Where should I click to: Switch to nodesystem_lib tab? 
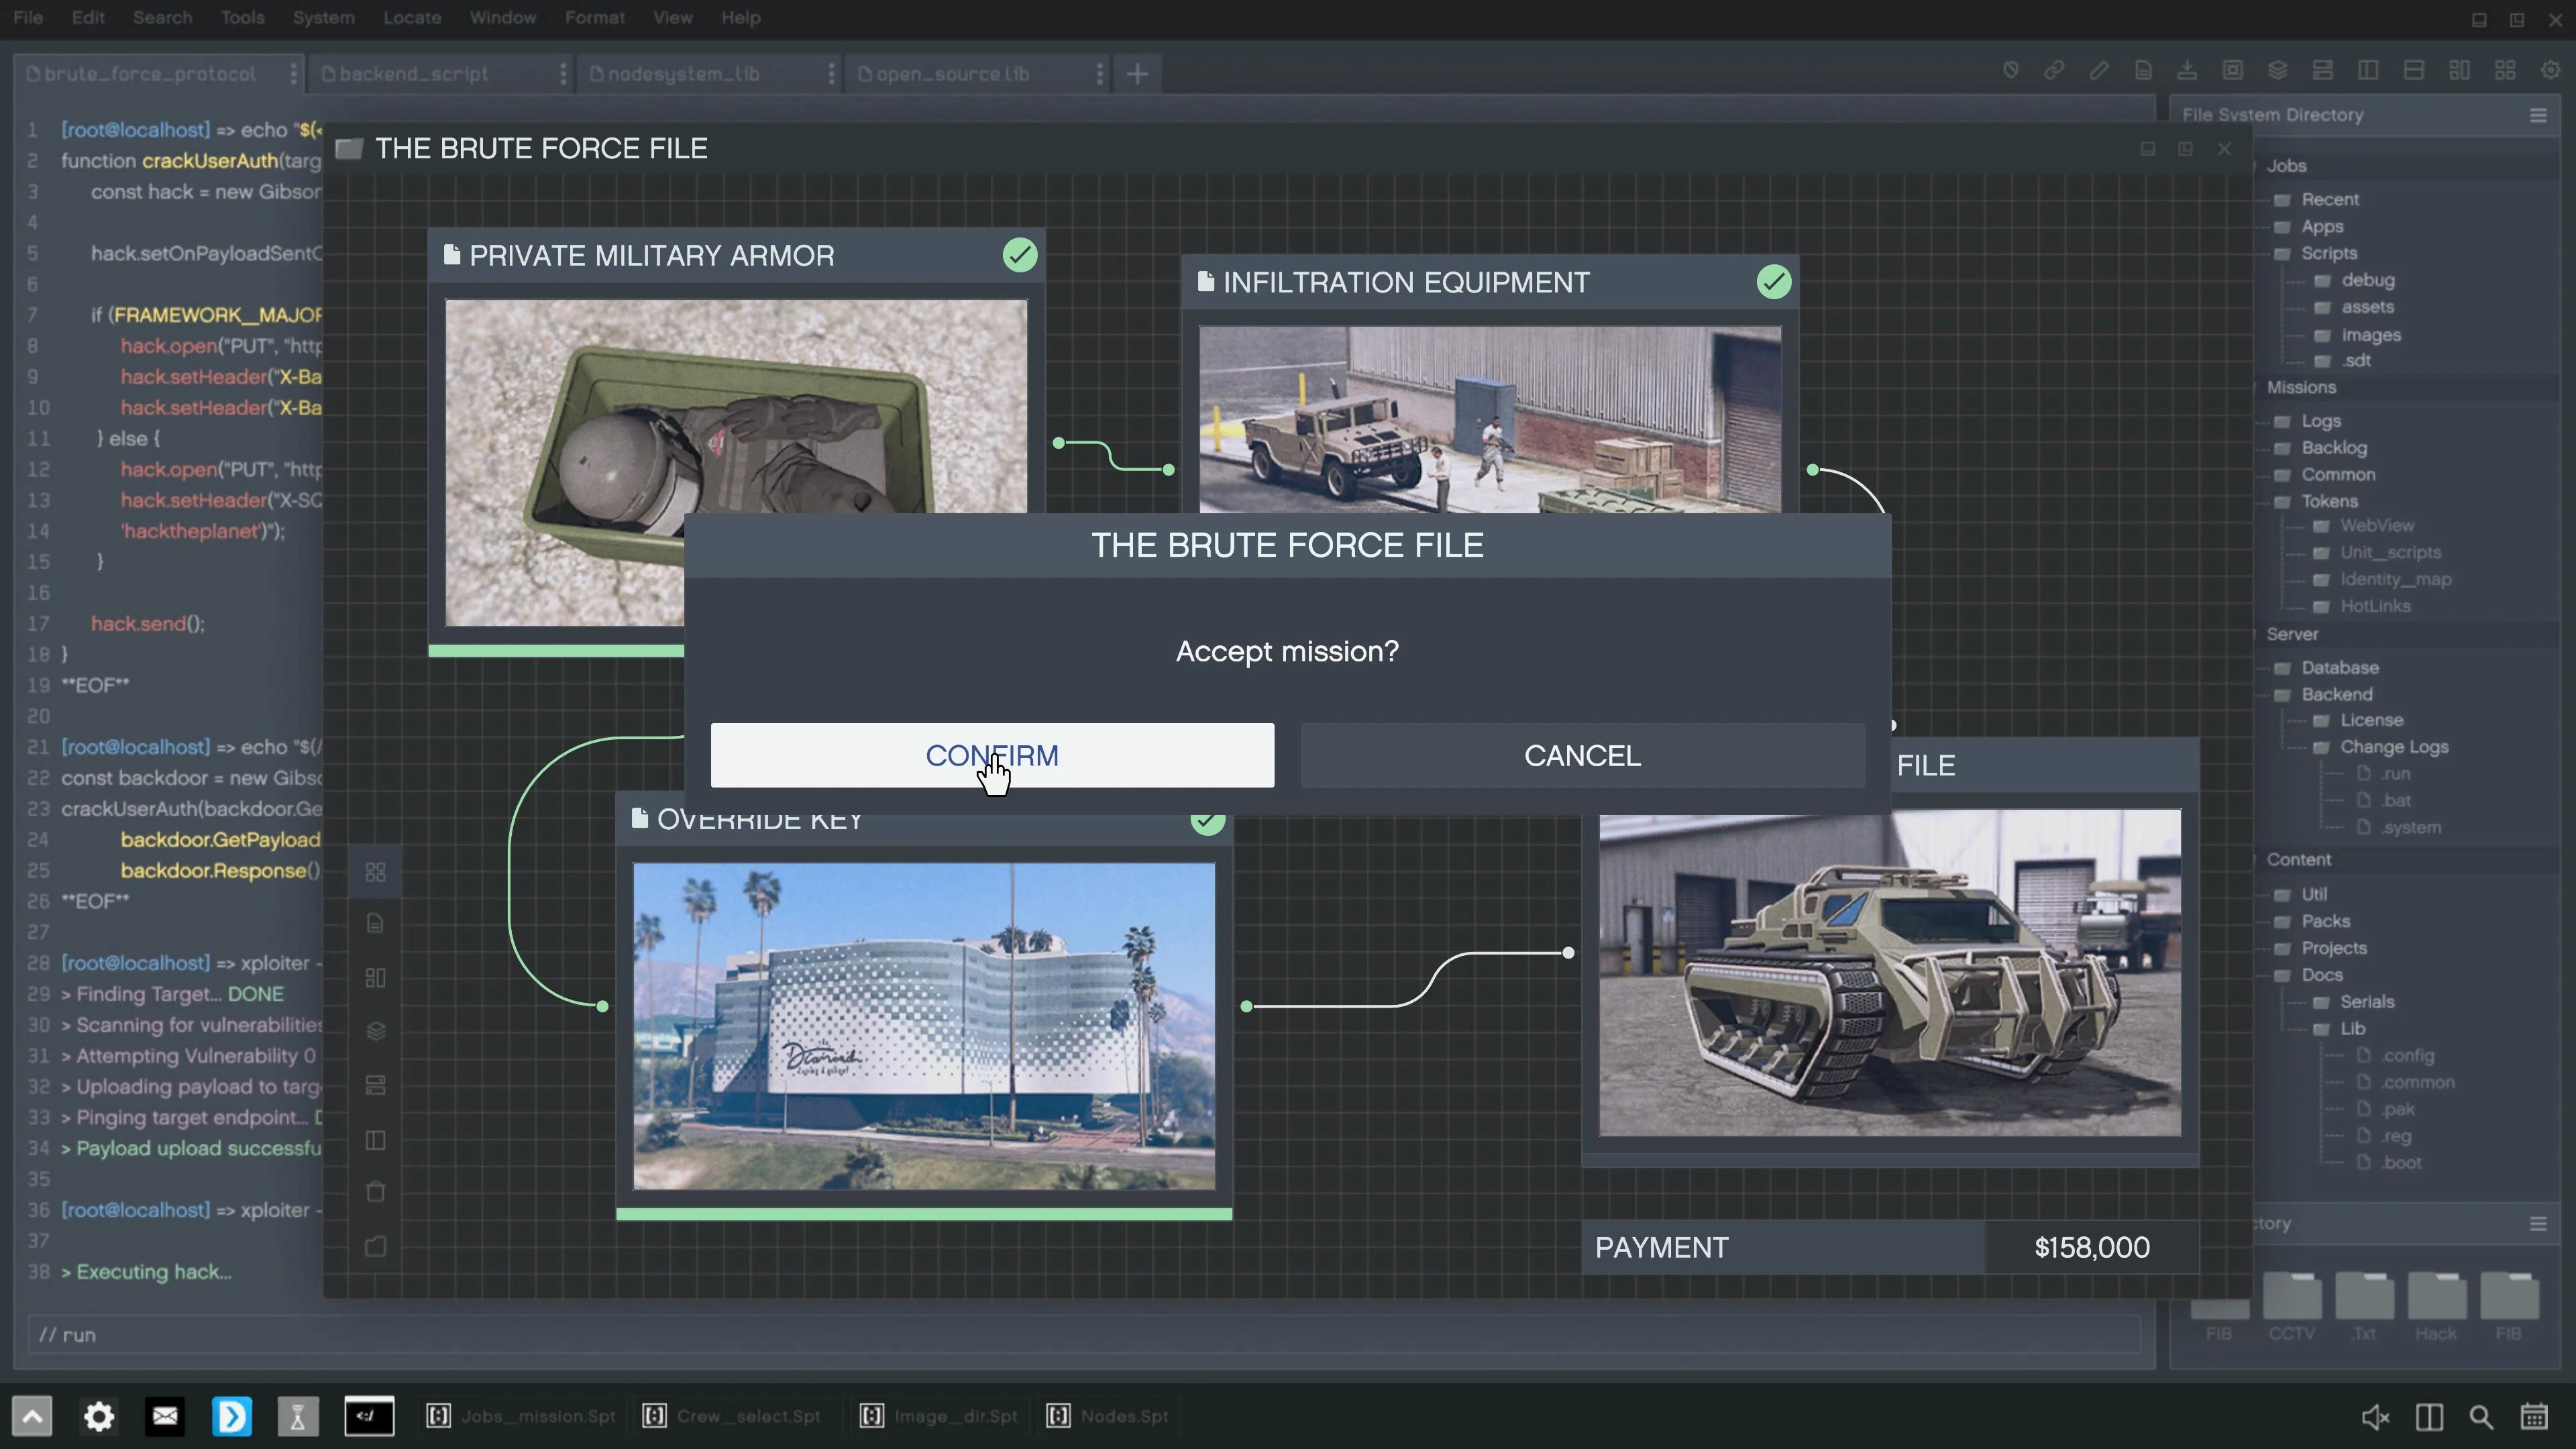tap(683, 74)
